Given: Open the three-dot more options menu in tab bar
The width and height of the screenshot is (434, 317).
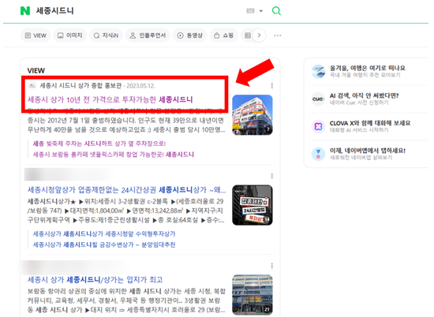Looking at the screenshot, I should coord(277,35).
